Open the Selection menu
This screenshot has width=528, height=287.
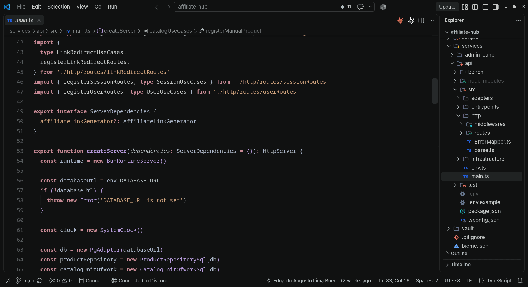point(59,7)
